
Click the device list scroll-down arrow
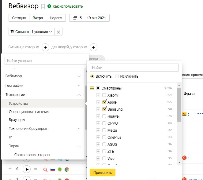click(x=179, y=162)
